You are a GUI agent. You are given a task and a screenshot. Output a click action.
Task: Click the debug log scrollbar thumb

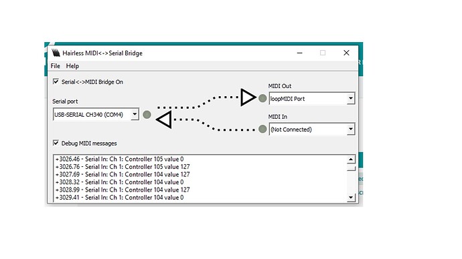click(351, 169)
